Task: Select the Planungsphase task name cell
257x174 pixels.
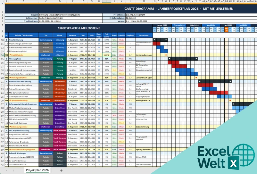Action: (24, 59)
